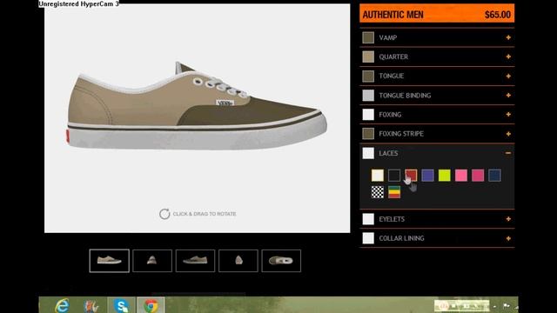The width and height of the screenshot is (557, 313).
Task: Open Skype from the taskbar
Action: pos(122,305)
